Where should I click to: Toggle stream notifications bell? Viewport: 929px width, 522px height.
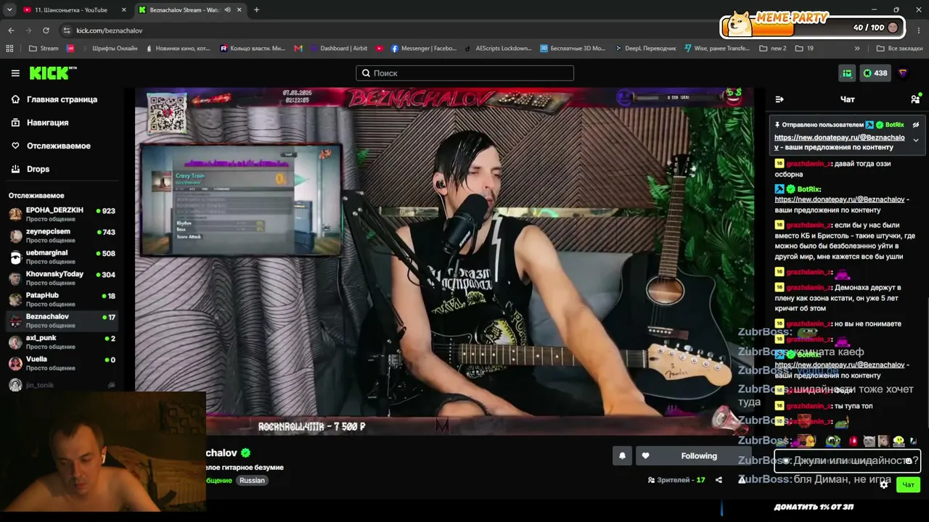(622, 456)
